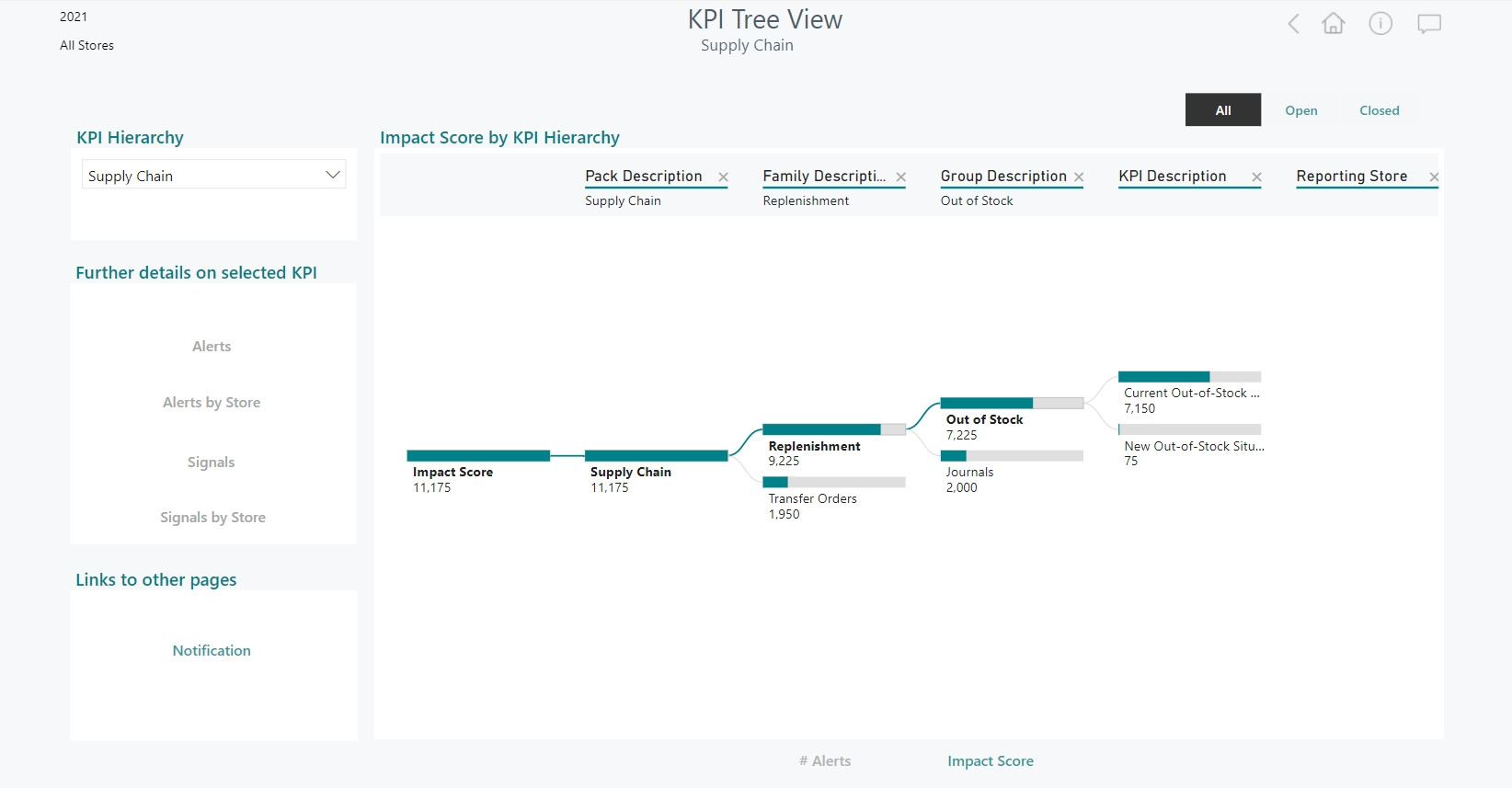The image size is (1512, 788).
Task: Open Alerts by Store details
Action: pos(212,403)
